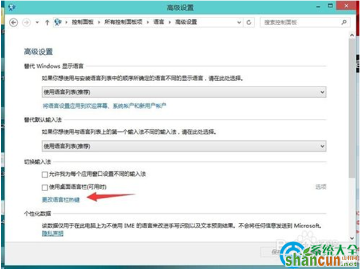Click the scrollbar down arrow
The width and height of the screenshot is (360, 270).
tap(352, 238)
